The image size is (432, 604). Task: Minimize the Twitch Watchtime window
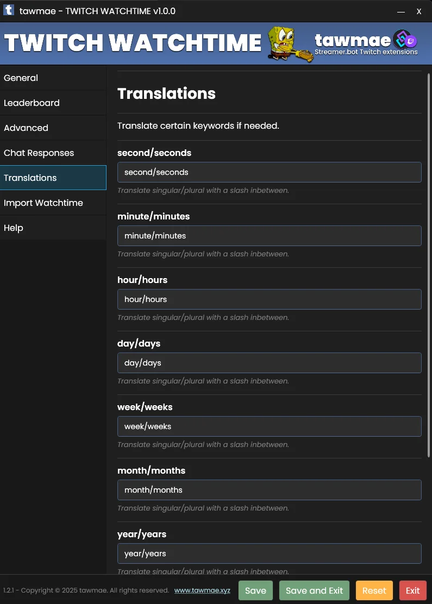(401, 11)
